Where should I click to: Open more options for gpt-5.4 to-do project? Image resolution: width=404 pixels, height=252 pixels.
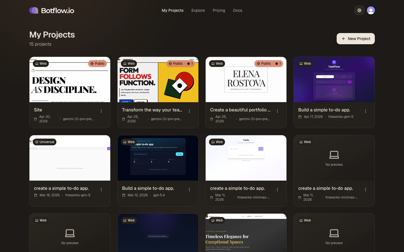coord(189,190)
